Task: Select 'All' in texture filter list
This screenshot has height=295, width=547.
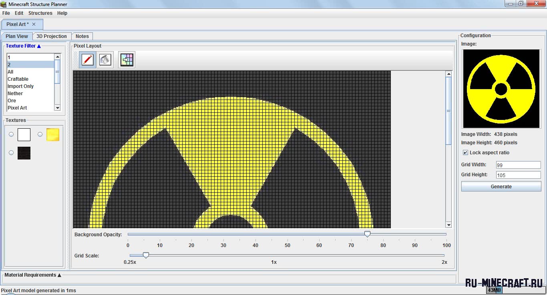Action: pyautogui.click(x=30, y=72)
